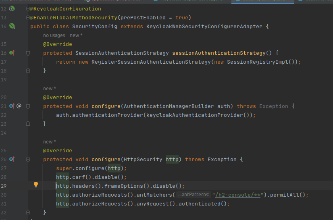Viewport: 333px width, 220px height.
Task: Click the prePostEnabled attribute
Action: tap(143, 18)
